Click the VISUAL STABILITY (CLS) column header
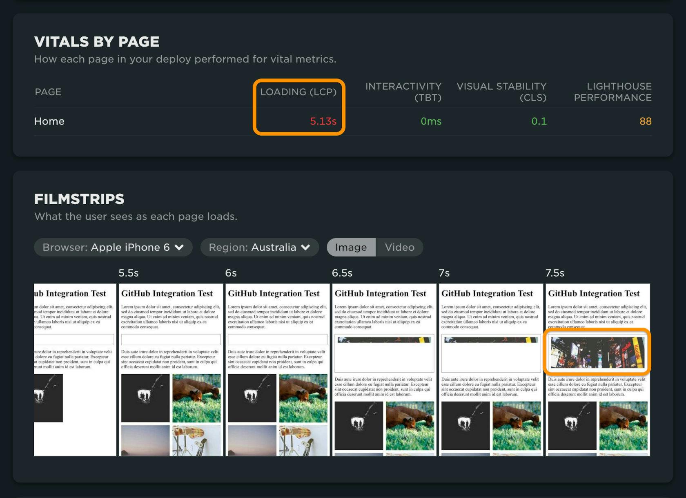 pos(501,92)
